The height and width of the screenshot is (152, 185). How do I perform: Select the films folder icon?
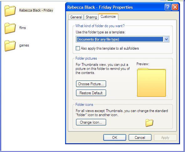pos(10,28)
